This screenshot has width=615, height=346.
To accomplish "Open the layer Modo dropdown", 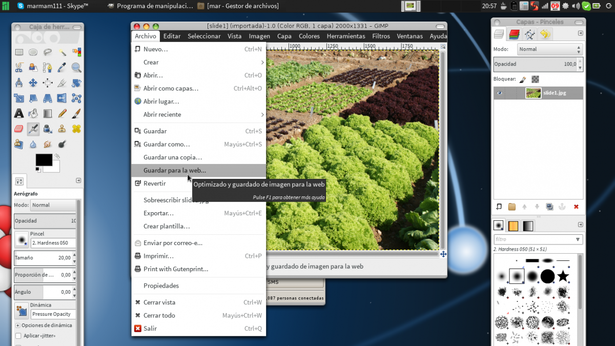I will (x=549, y=49).
